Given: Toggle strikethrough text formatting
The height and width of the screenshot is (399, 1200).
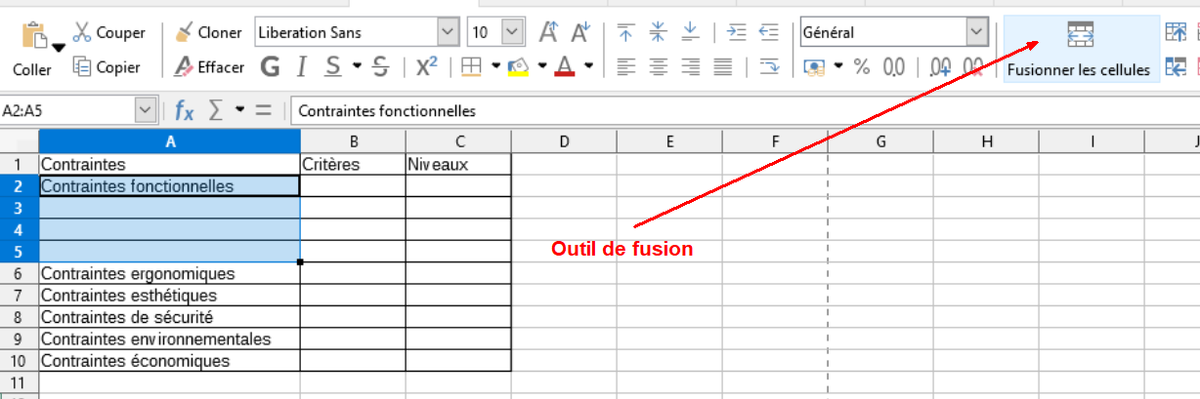Looking at the screenshot, I should (381, 67).
